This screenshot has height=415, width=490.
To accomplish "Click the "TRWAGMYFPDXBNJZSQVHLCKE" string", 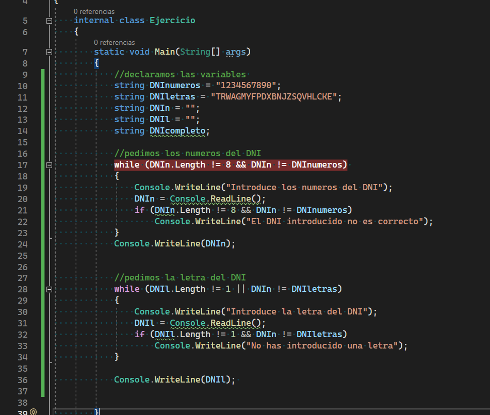I will coord(274,97).
